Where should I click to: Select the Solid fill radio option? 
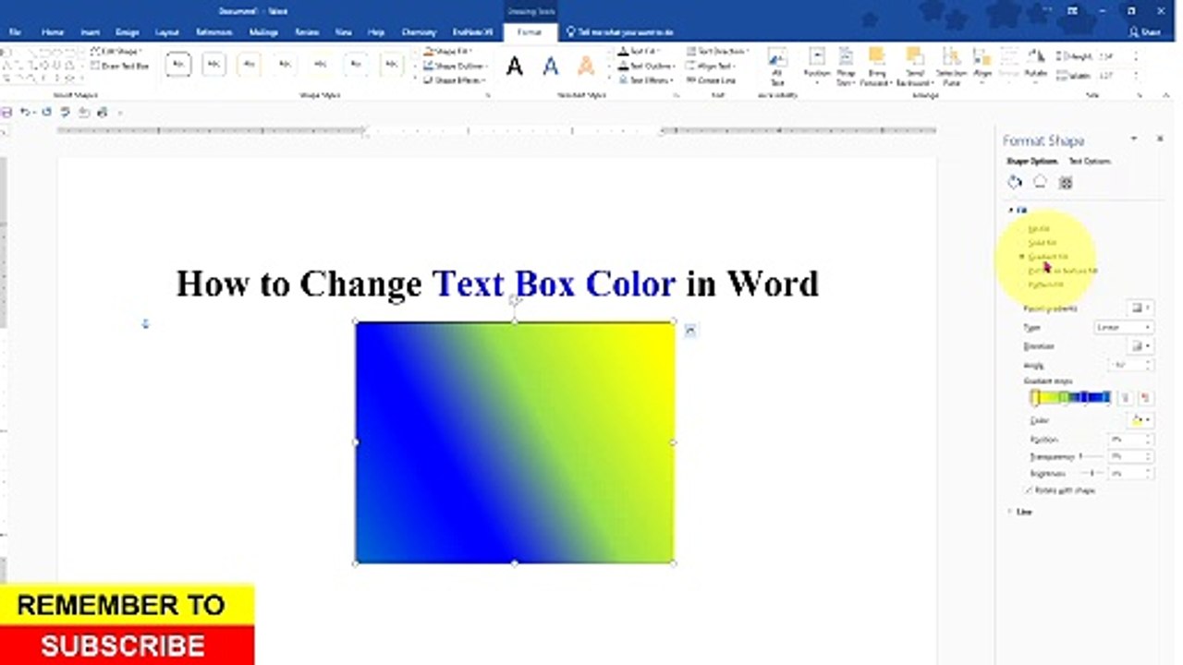(x=1039, y=242)
